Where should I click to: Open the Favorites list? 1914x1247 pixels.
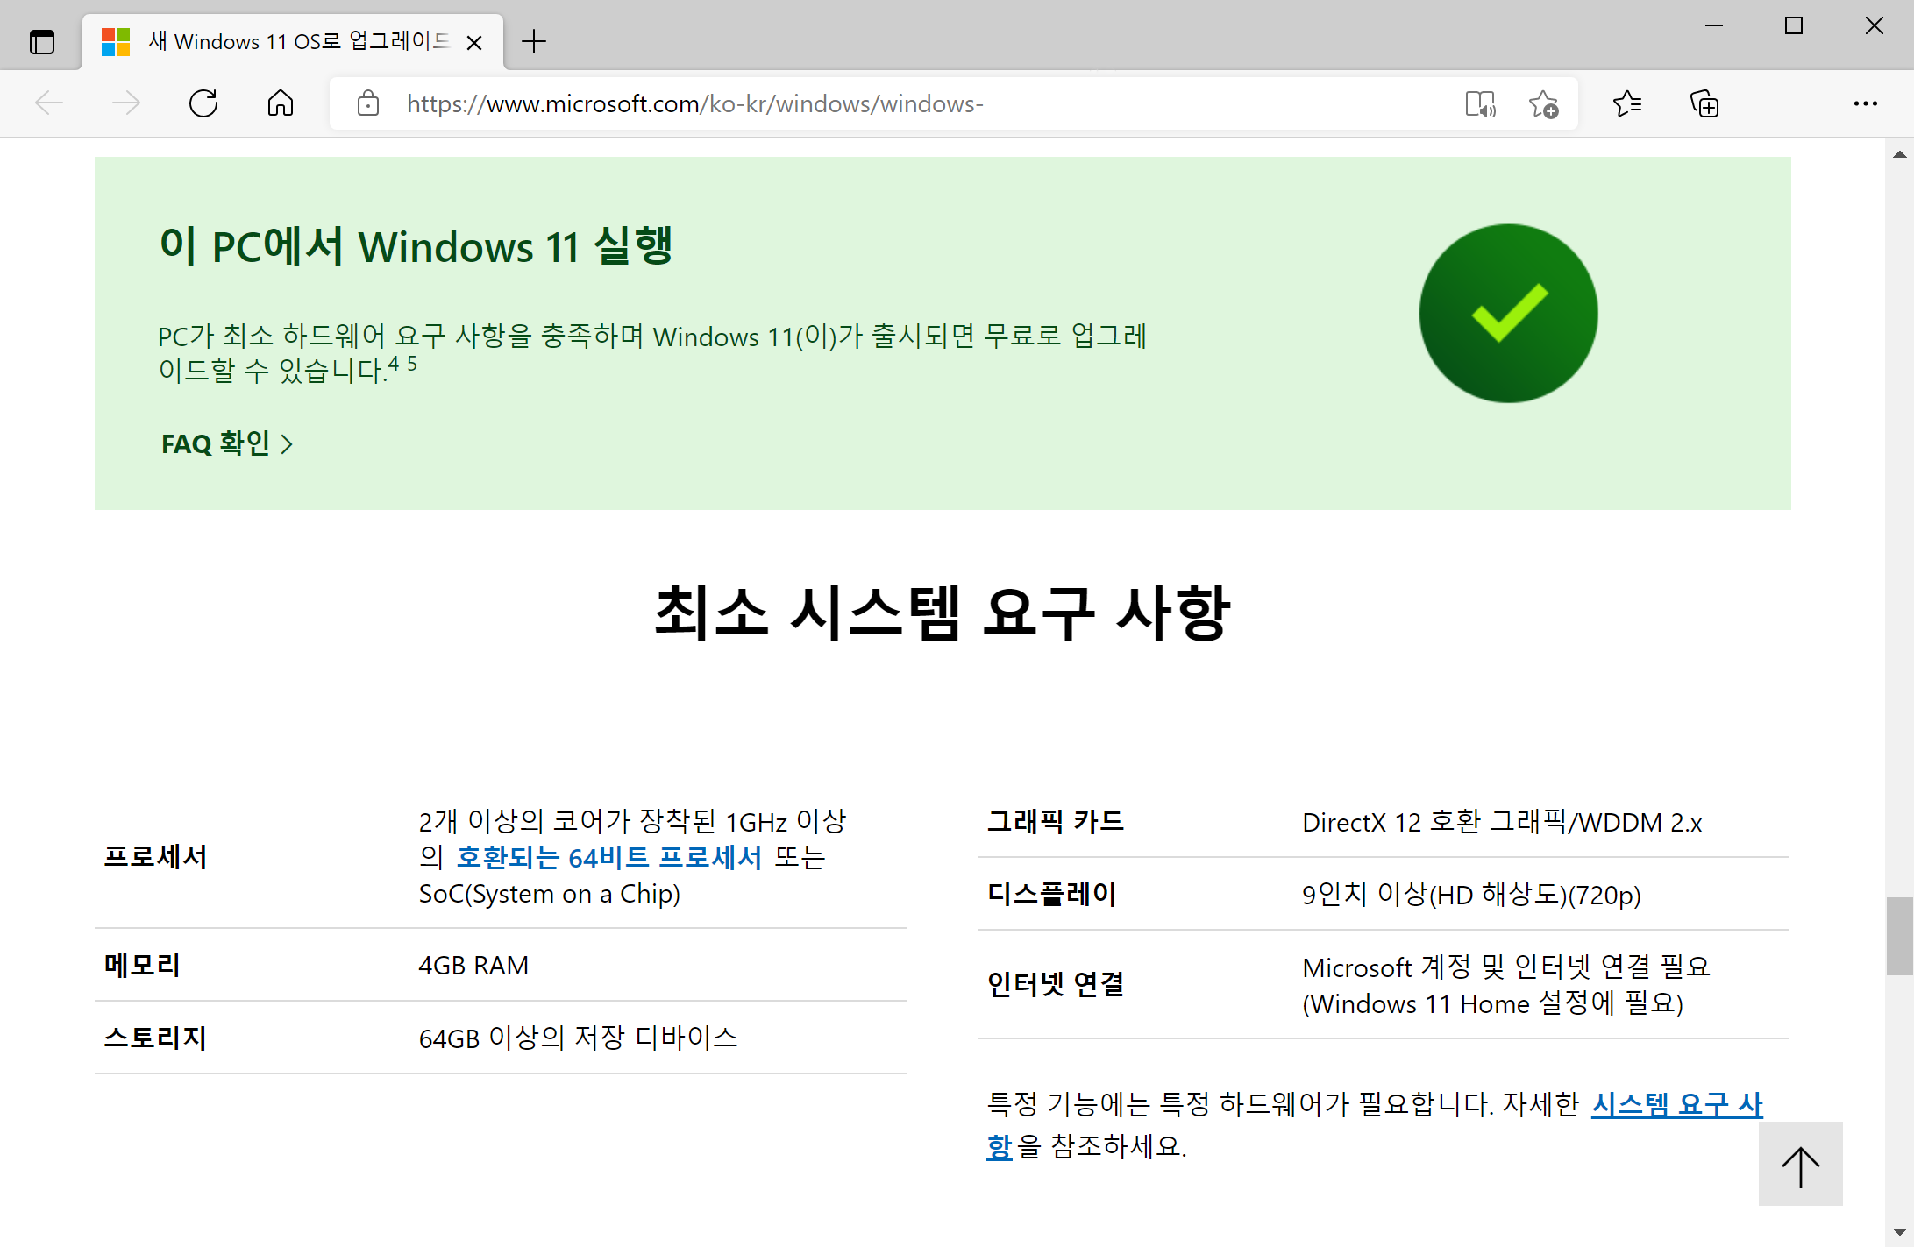[1627, 103]
